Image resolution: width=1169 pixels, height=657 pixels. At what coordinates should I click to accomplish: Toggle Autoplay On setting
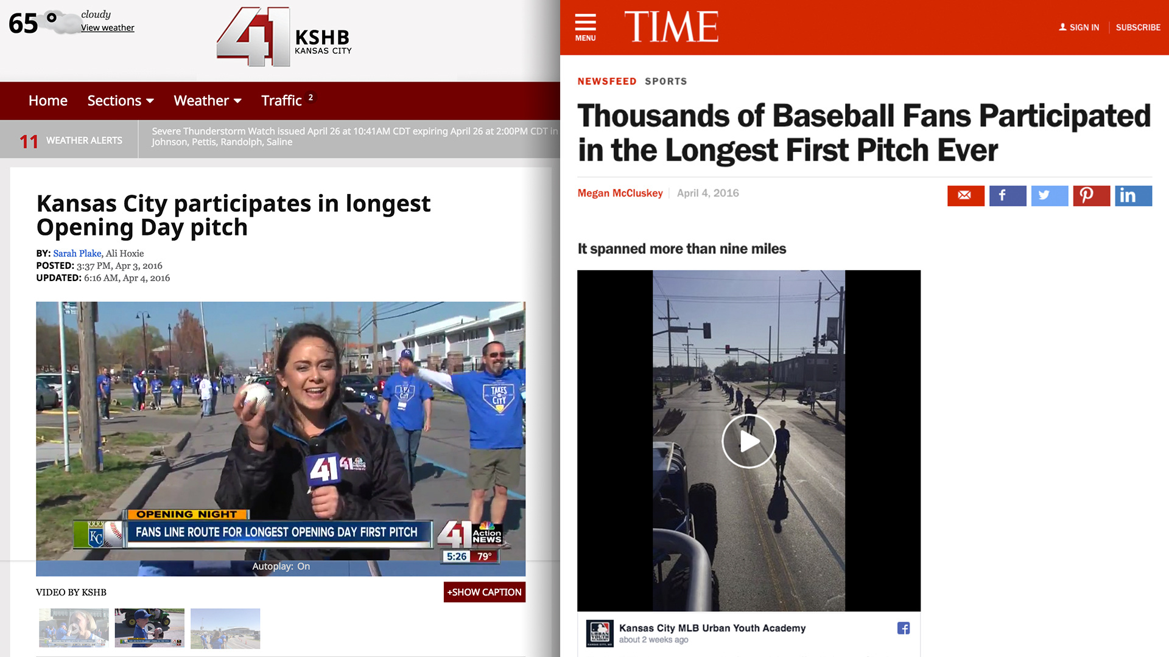click(x=281, y=566)
